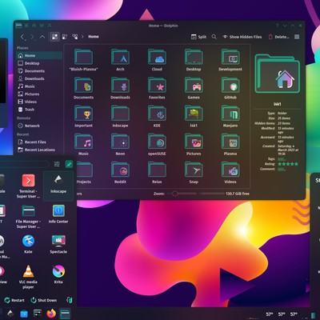The width and height of the screenshot is (320, 320).
Task: Click the Delete toolbar button
Action: click(x=278, y=37)
